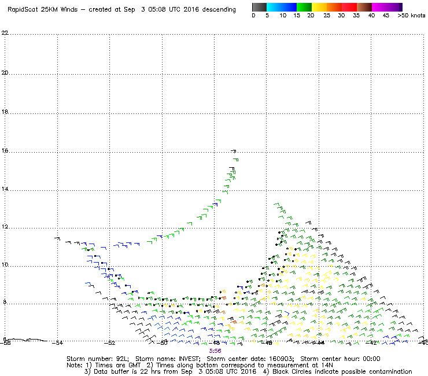Viewport: 428px width, 376px height.
Task: Click the brown 35-40 knots legend swatch
Action: (x=364, y=7)
